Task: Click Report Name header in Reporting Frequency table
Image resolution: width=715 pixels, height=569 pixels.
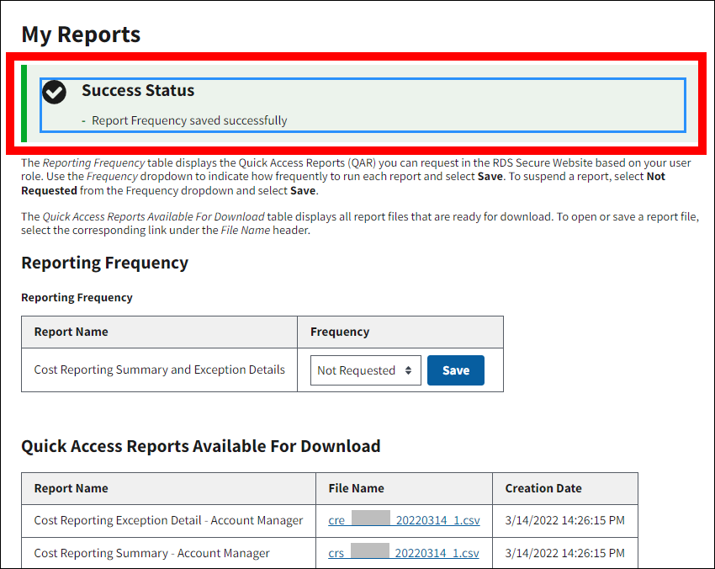Action: click(x=71, y=332)
